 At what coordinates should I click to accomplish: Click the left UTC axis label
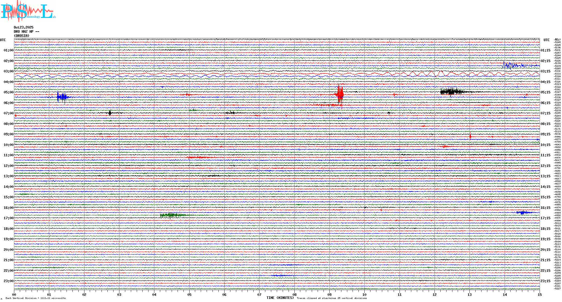(x=3, y=40)
